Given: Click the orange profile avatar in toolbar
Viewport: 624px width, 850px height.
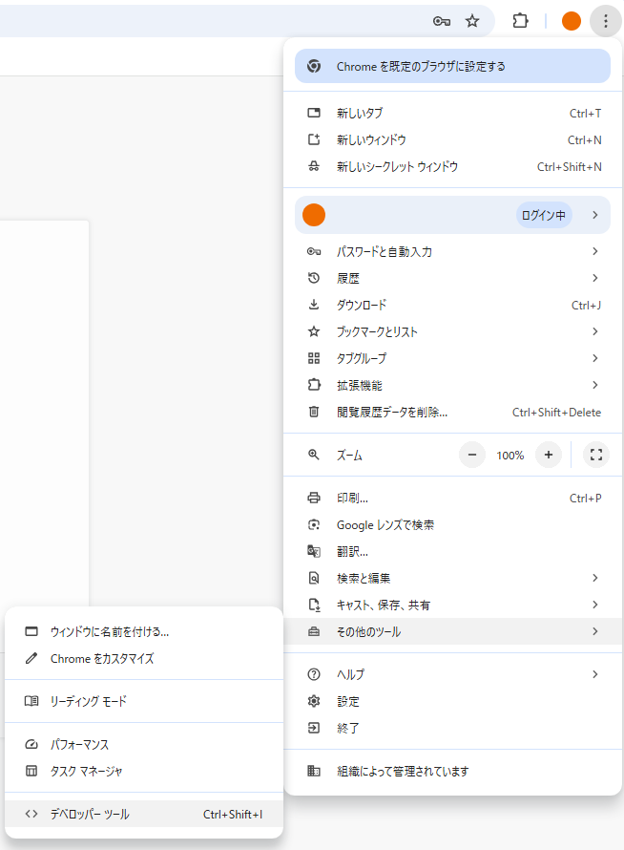Looking at the screenshot, I should coord(572,21).
